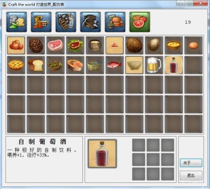Choose the coconut item
Screen dimensions: 210x189
(134, 45)
